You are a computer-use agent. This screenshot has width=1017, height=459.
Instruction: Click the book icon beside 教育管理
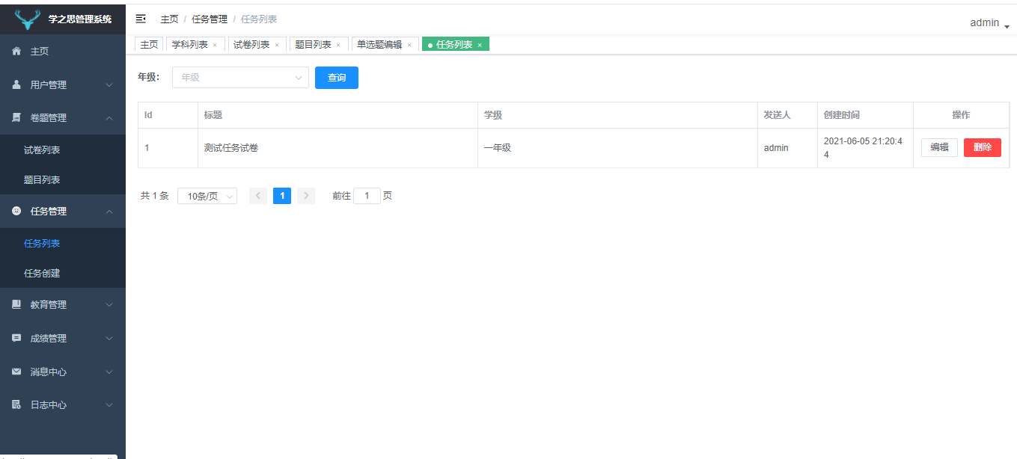[16, 304]
